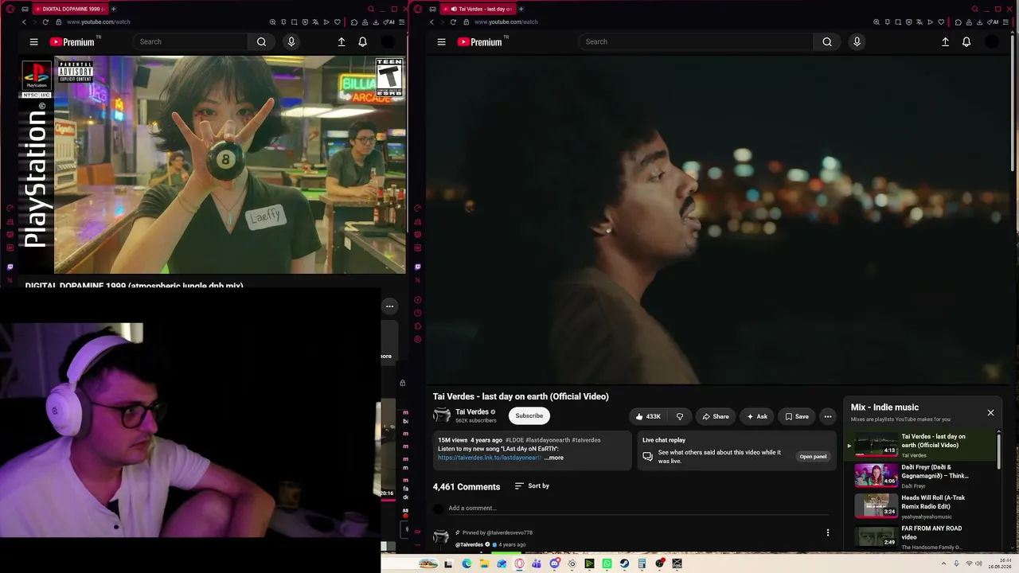1019x573 pixels.
Task: Open Sort by comments dropdown
Action: click(532, 486)
